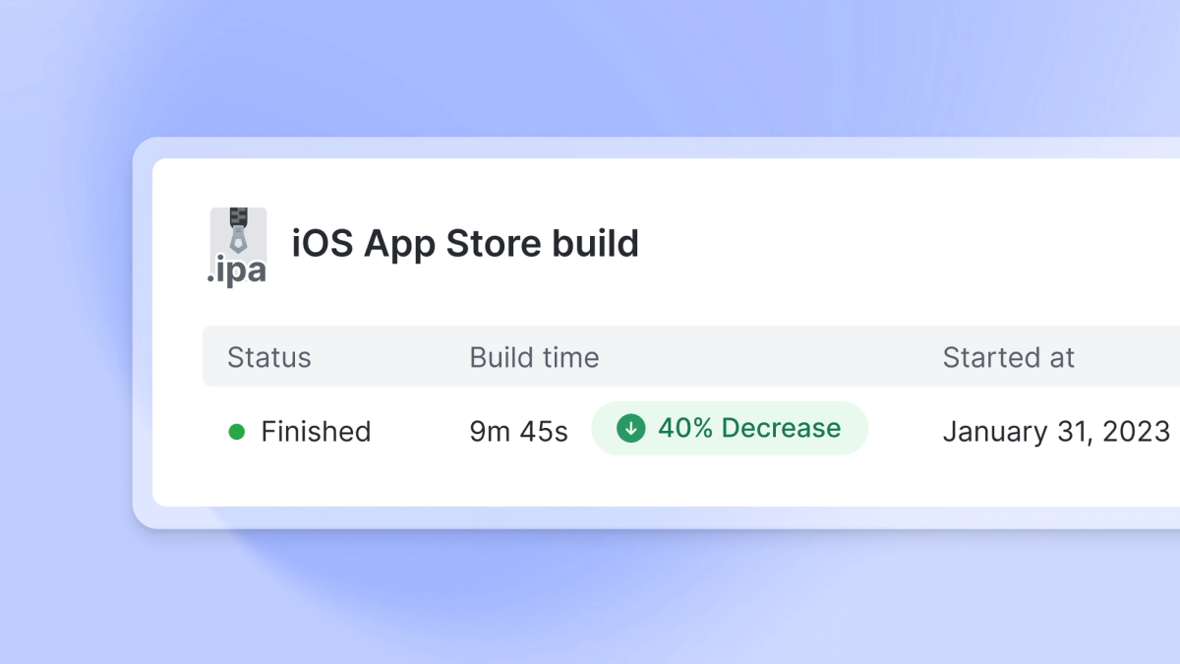Click the 40% Decrease badge
1180x664 pixels.
730,428
